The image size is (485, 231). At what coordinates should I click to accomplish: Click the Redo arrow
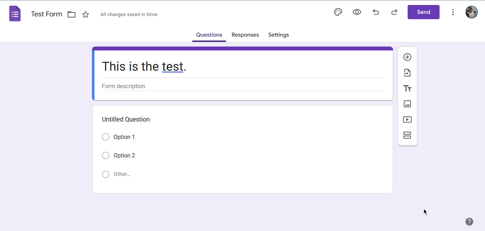tap(394, 12)
